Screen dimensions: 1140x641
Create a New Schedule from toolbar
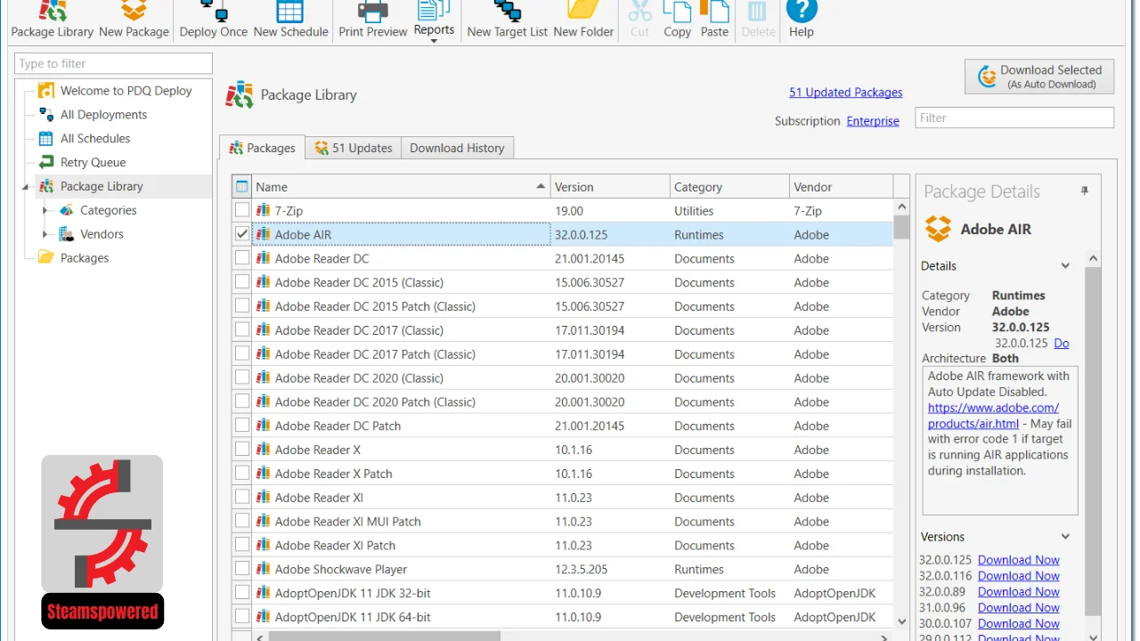coord(290,20)
